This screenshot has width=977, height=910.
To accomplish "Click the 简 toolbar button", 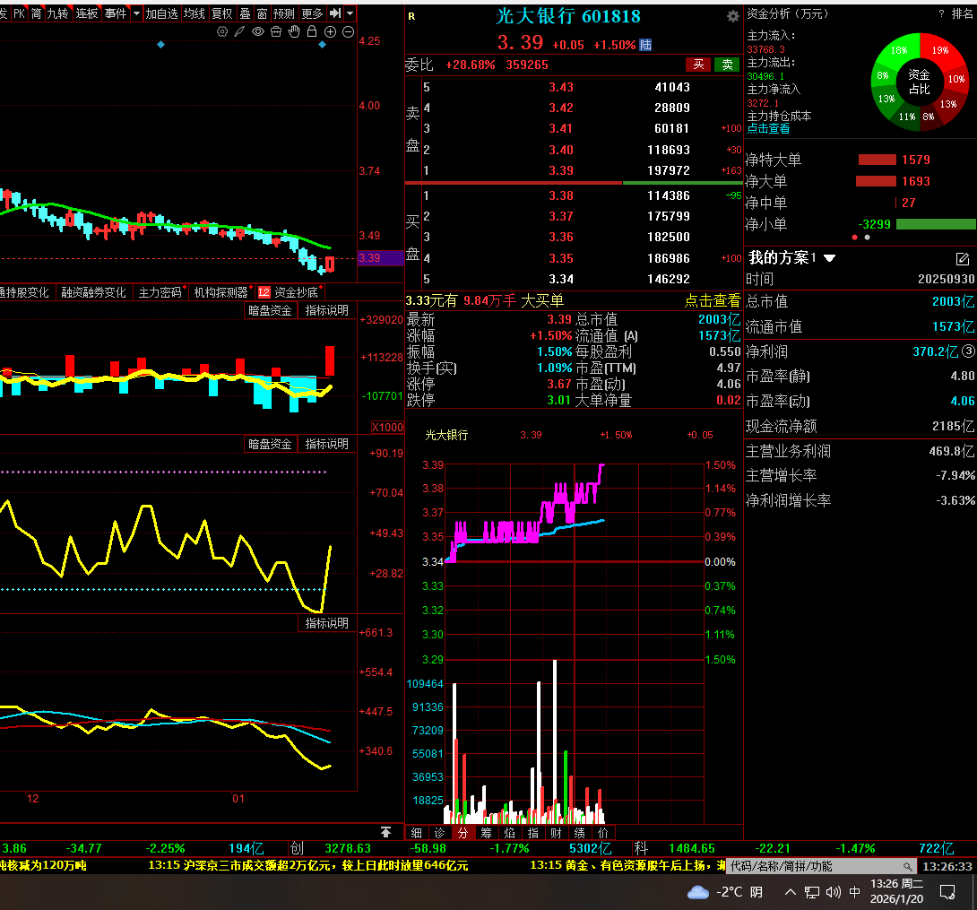I will [x=36, y=13].
